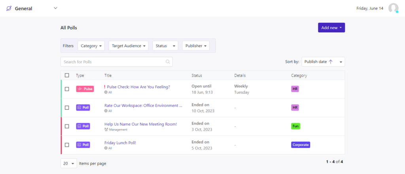The image size is (405, 174).
Task: Open the Publisher filter dropdown
Action: pyautogui.click(x=196, y=46)
